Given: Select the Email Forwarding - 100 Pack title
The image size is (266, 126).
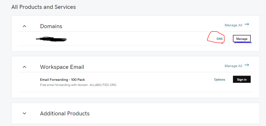Looking at the screenshot, I should (x=62, y=79).
